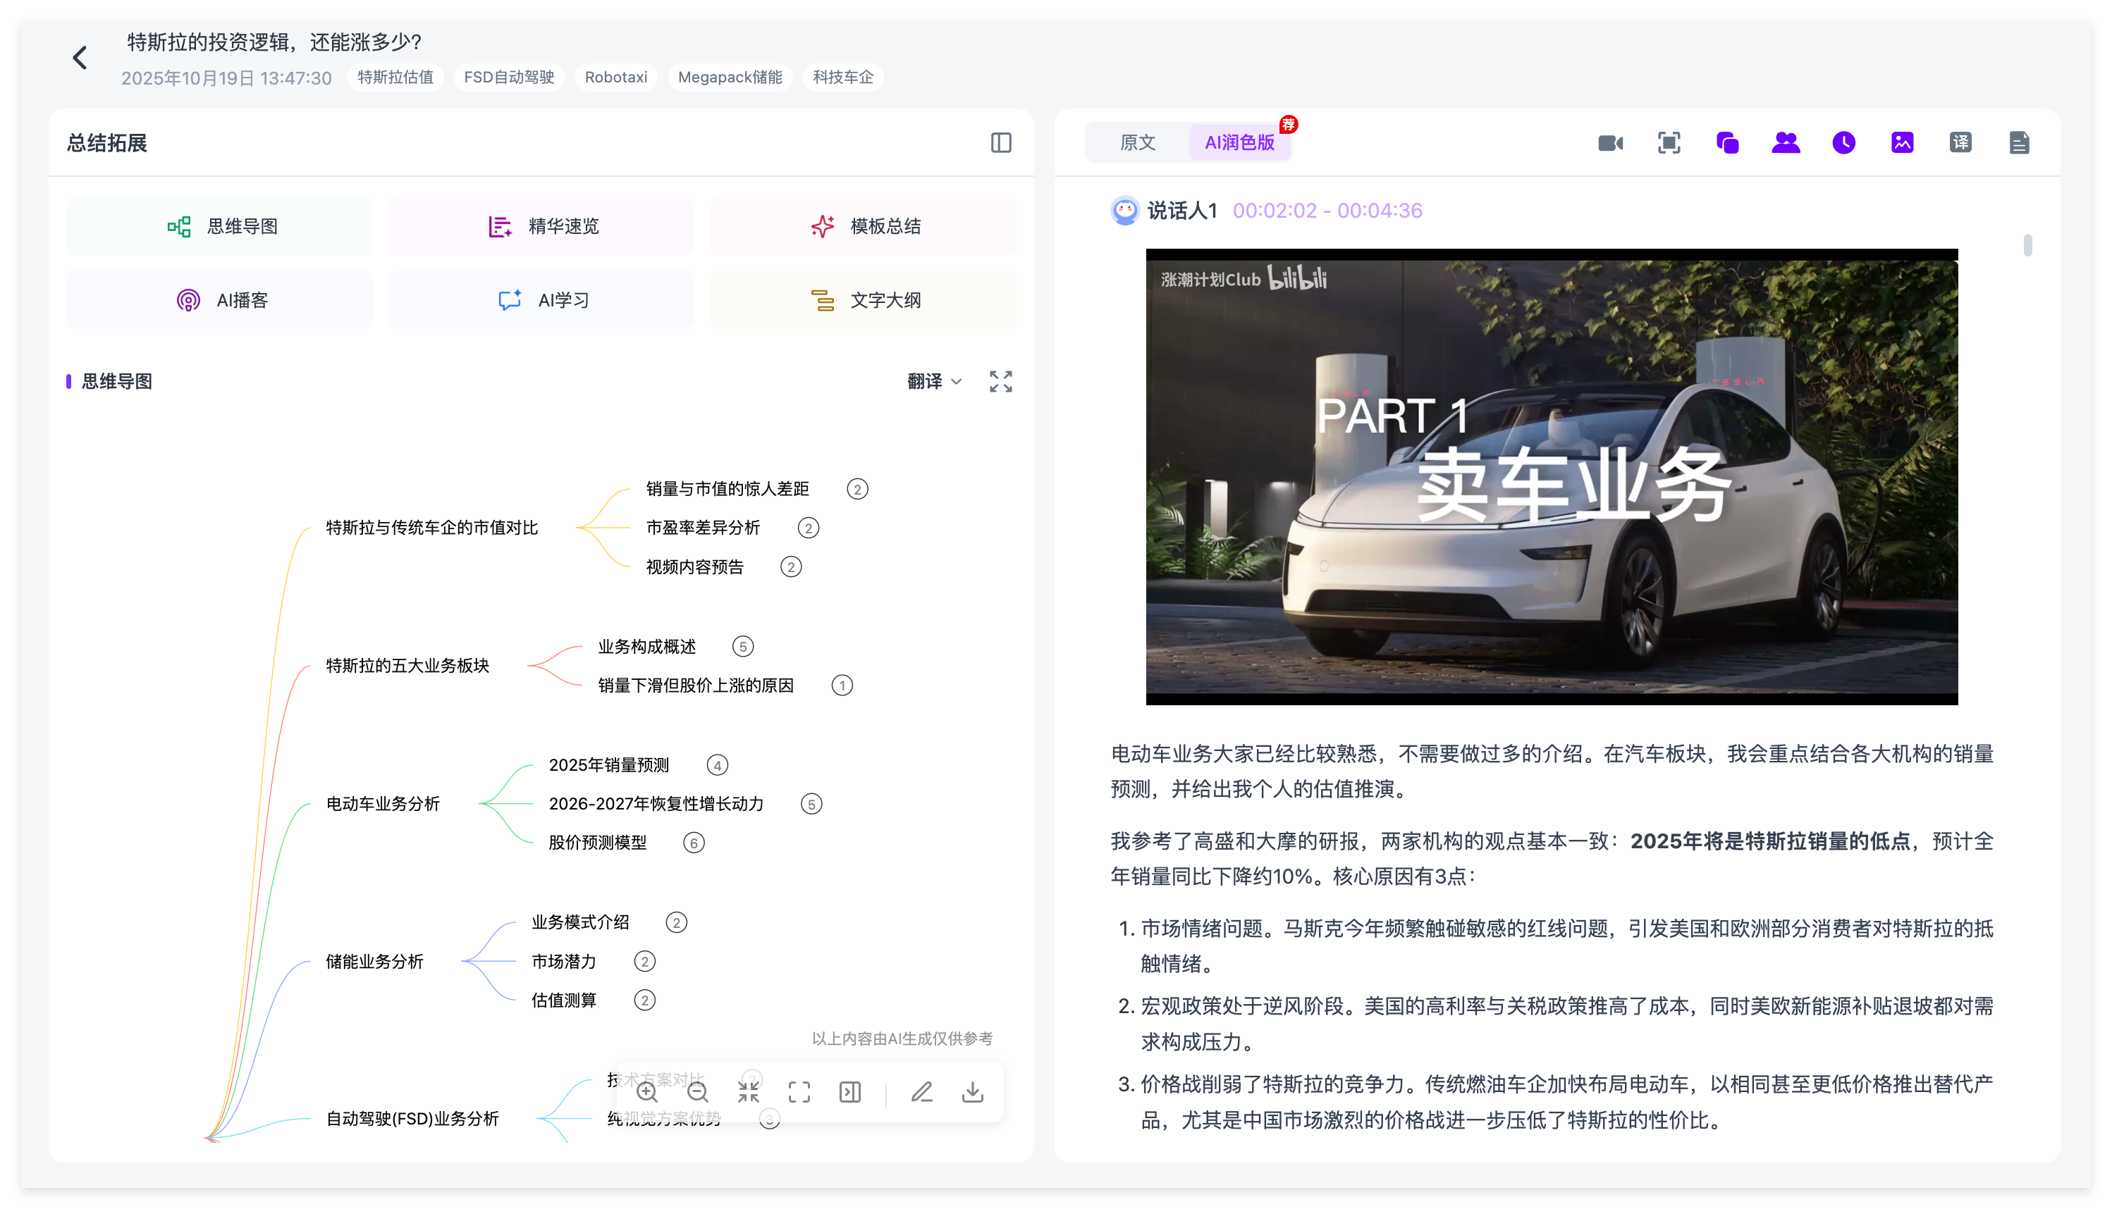Select 市盈率差异分析 mind map leaf
The height and width of the screenshot is (1209, 2112).
(703, 528)
